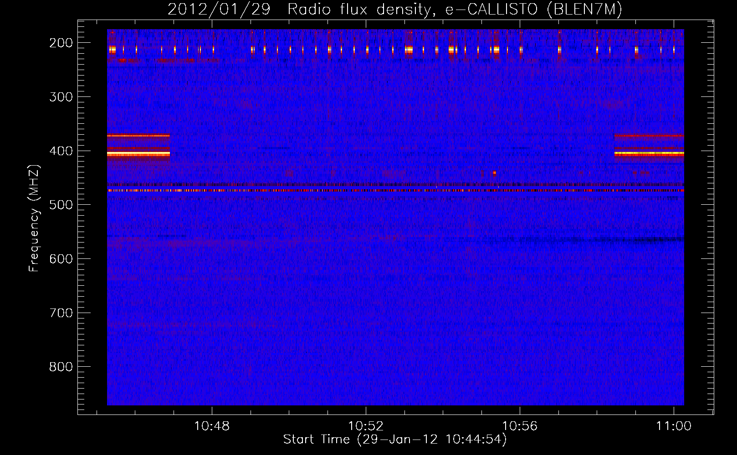The width and height of the screenshot is (737, 455).
Task: Select the 800 frequency axis label
Action: (x=61, y=367)
